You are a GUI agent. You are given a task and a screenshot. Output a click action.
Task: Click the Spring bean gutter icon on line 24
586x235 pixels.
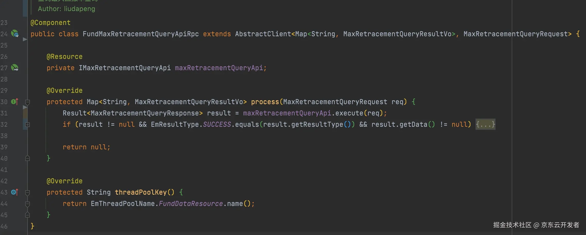click(x=15, y=33)
